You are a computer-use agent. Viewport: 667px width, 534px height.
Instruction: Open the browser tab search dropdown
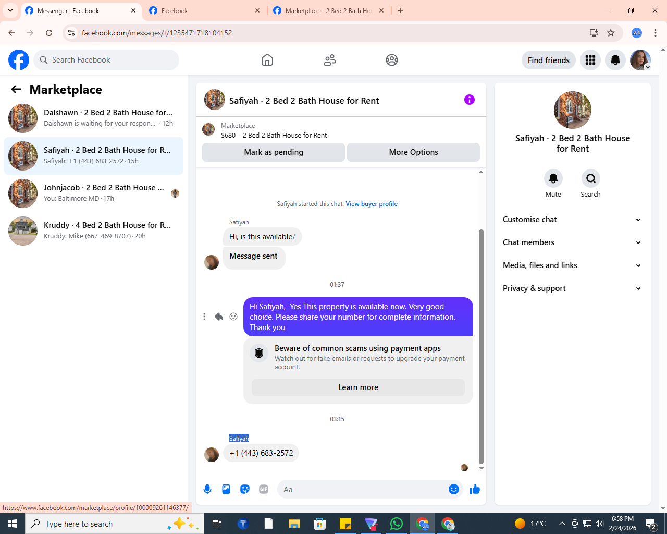tap(10, 10)
